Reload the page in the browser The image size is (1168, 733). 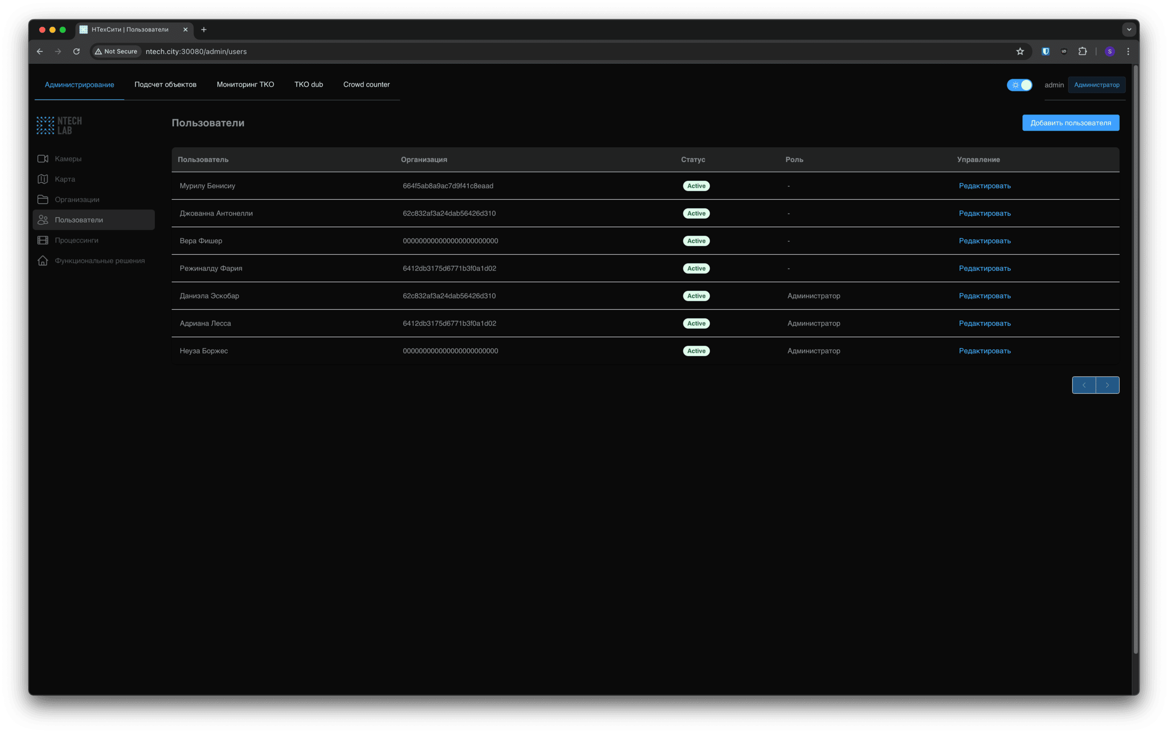click(76, 51)
